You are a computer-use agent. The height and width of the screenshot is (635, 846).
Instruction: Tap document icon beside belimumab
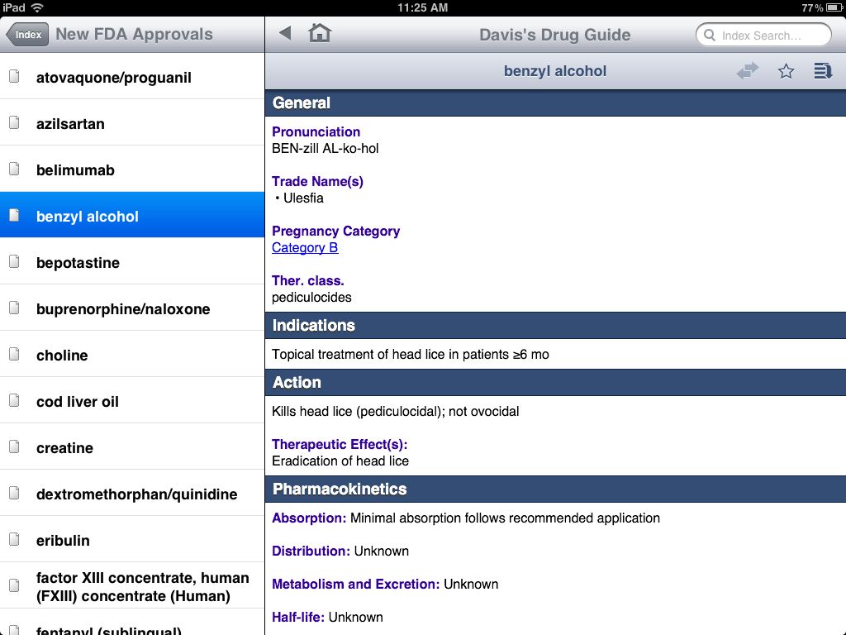click(x=15, y=169)
